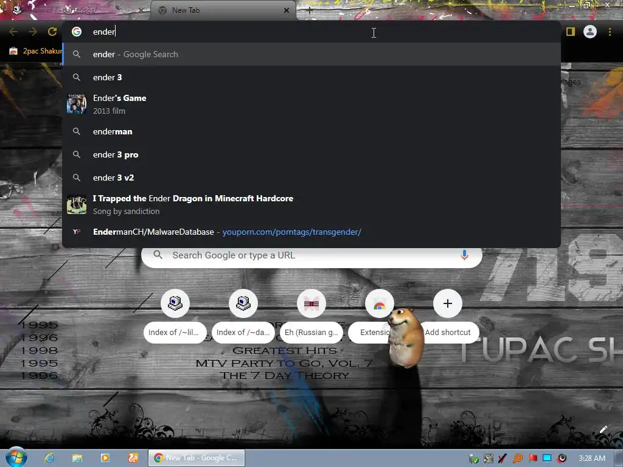This screenshot has height=467, width=623.
Task: Open the Action Center red flag icon
Action: (x=532, y=458)
